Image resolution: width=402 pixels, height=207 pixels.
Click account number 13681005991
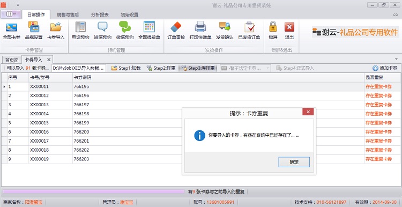coord(220,202)
